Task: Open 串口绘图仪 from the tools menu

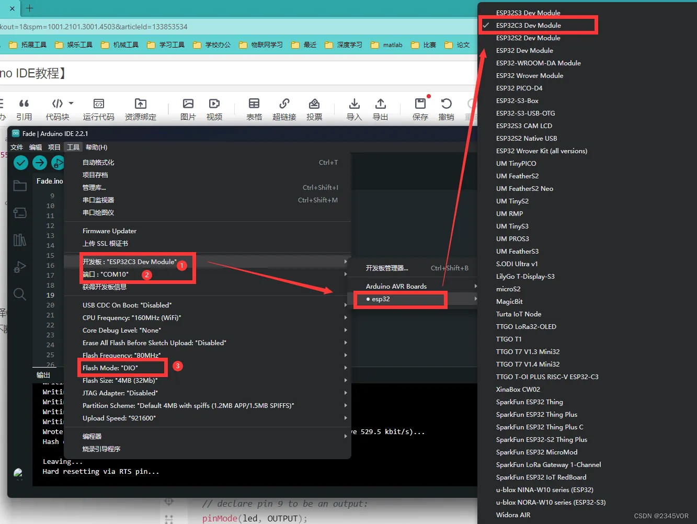Action: click(207, 212)
